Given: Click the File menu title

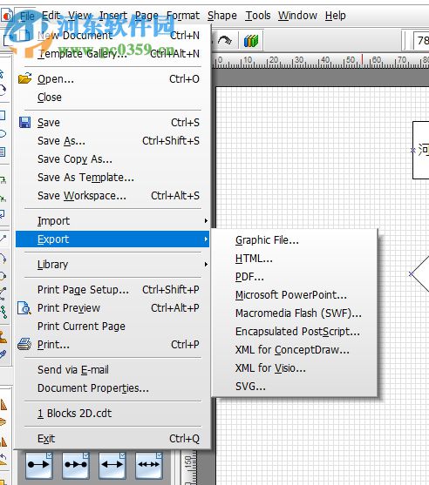Looking at the screenshot, I should click(x=27, y=16).
